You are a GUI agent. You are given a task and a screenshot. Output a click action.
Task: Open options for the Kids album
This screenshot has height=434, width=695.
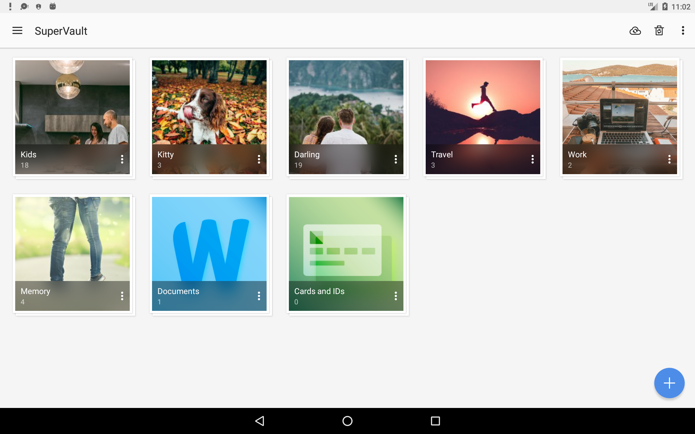point(122,159)
